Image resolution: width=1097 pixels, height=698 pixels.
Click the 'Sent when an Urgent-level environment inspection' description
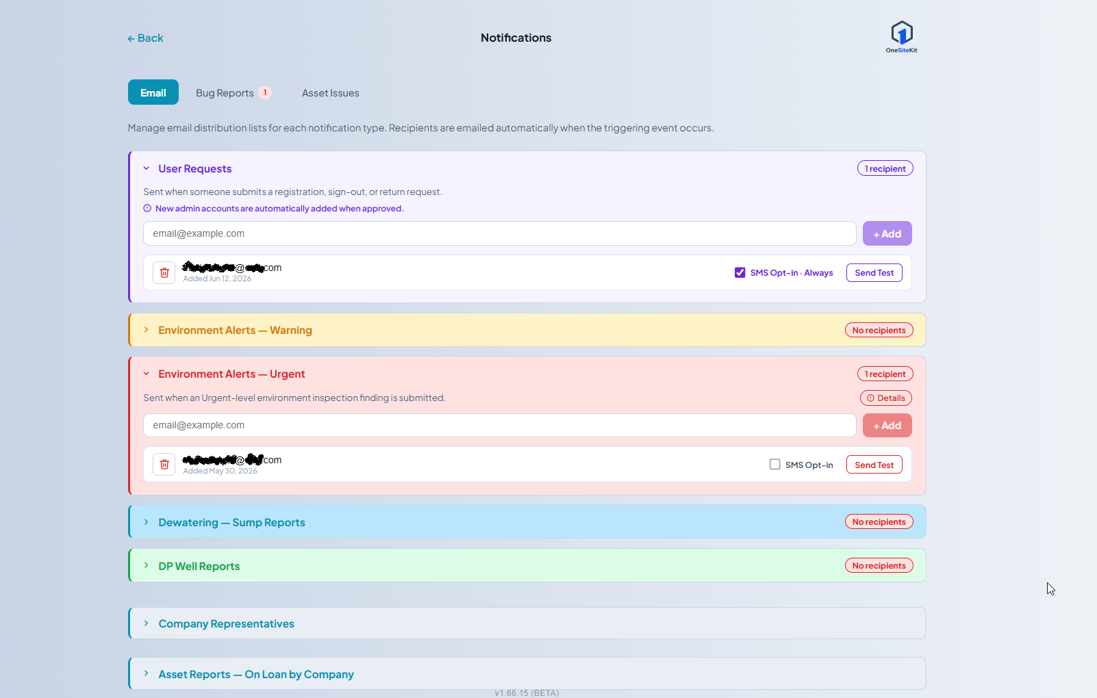(x=294, y=398)
